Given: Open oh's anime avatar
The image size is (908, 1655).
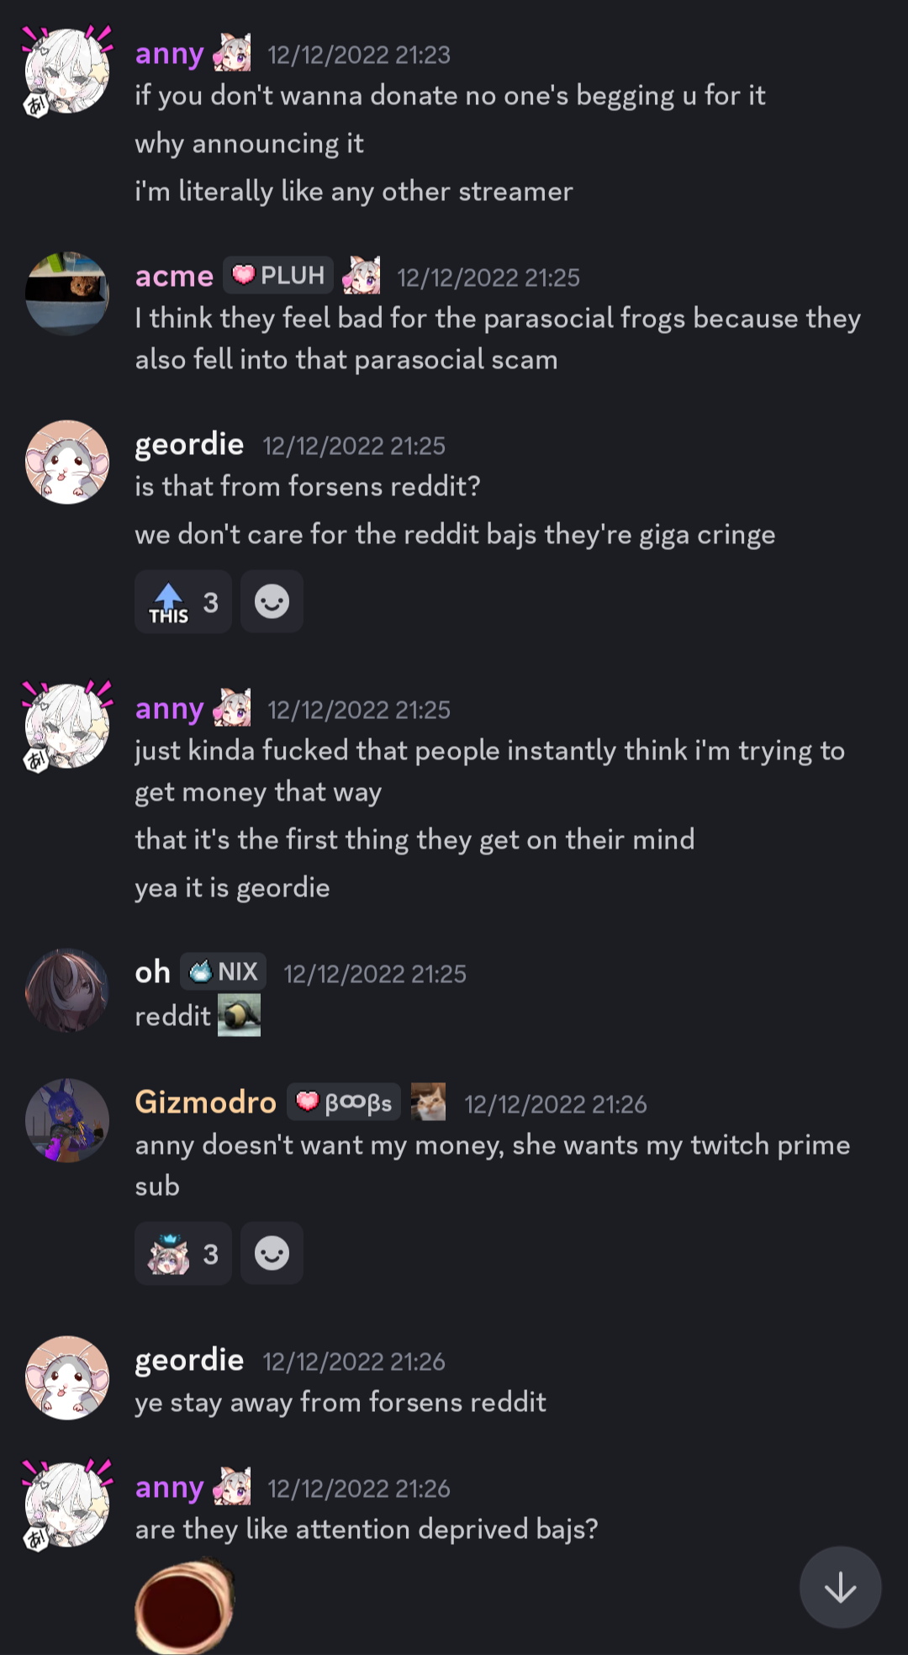Looking at the screenshot, I should (67, 991).
